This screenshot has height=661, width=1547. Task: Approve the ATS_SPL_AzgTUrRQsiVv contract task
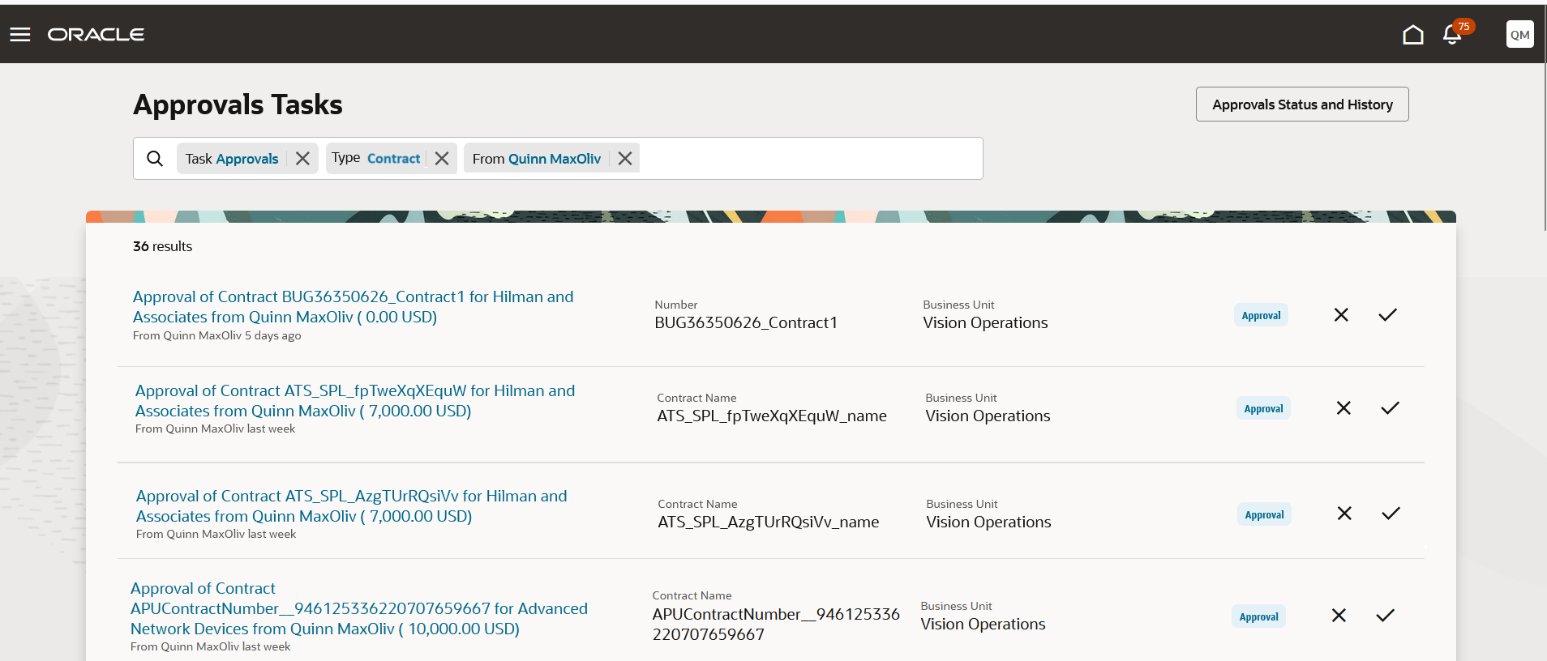tap(1391, 513)
